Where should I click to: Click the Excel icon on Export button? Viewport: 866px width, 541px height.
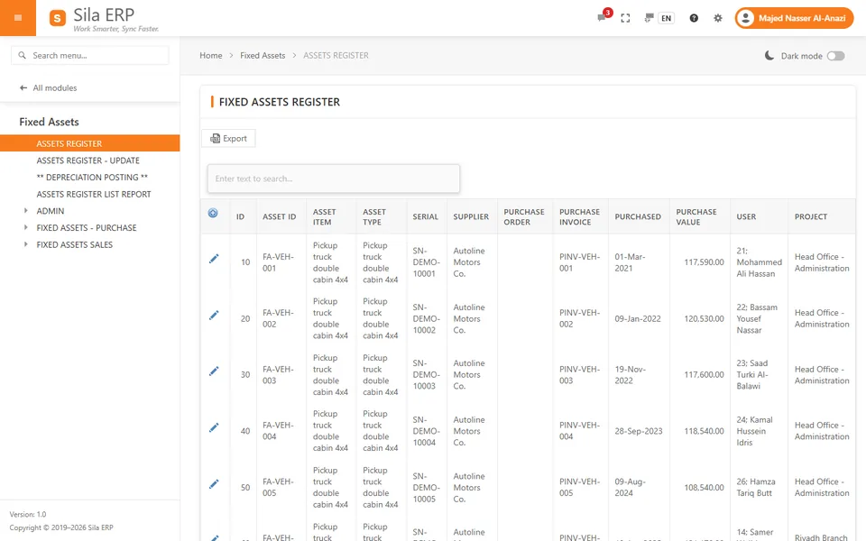(x=216, y=139)
